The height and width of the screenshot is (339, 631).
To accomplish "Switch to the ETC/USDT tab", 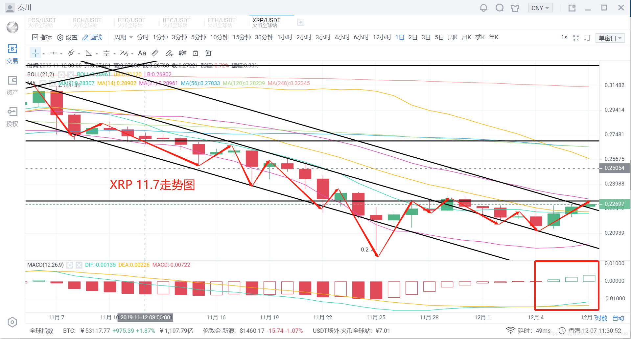I will click(131, 23).
